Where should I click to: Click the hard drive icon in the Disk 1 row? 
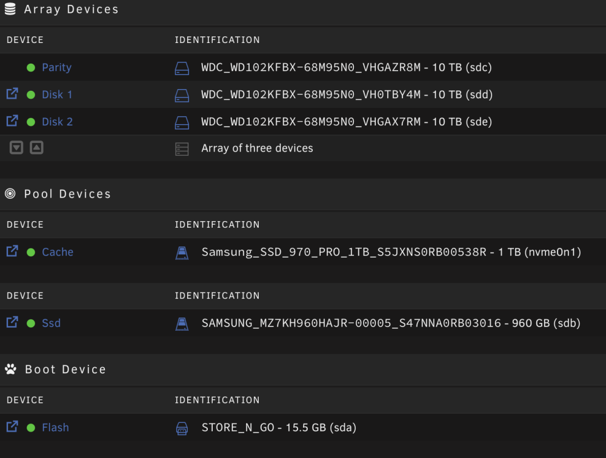click(182, 96)
